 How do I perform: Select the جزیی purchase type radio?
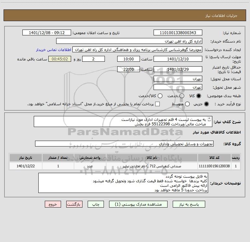point(206,104)
